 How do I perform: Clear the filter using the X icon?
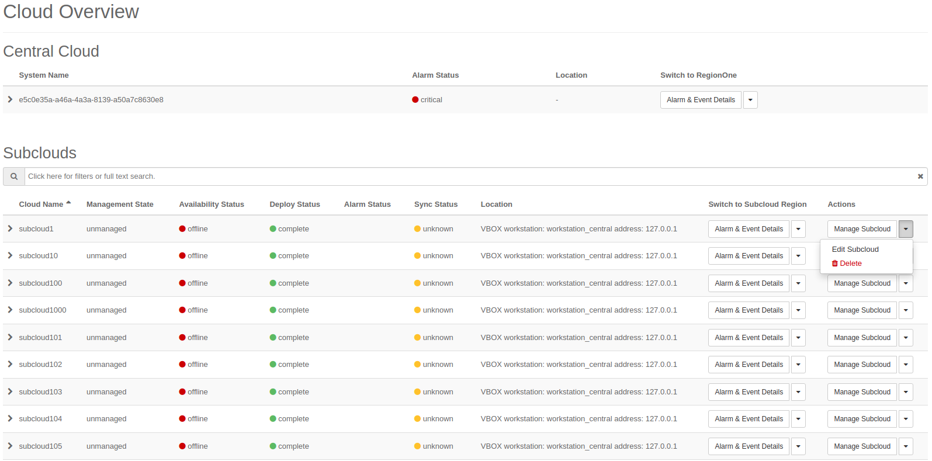click(x=920, y=176)
